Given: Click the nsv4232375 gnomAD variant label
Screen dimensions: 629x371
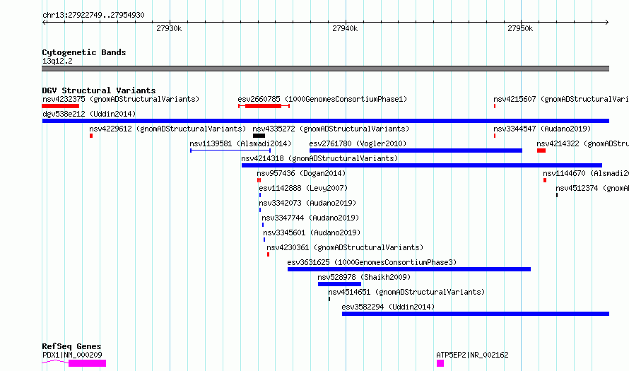Looking at the screenshot, I should tap(121, 99).
